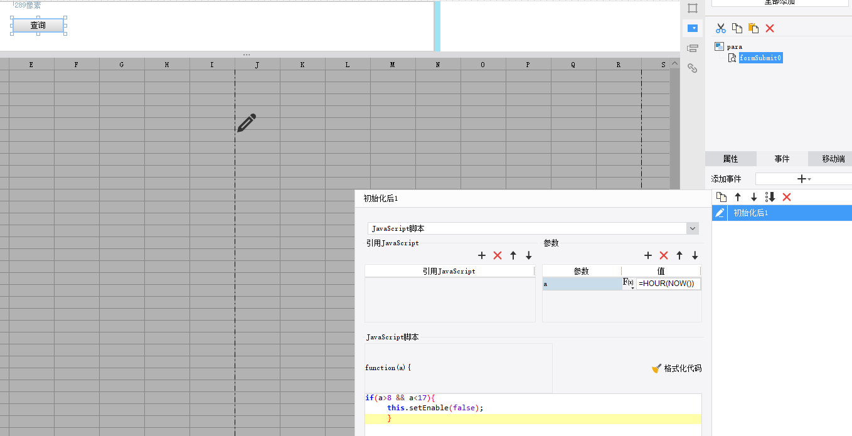Select the widget settings sidebar icon
Image resolution: width=852 pixels, height=436 pixels.
(693, 28)
